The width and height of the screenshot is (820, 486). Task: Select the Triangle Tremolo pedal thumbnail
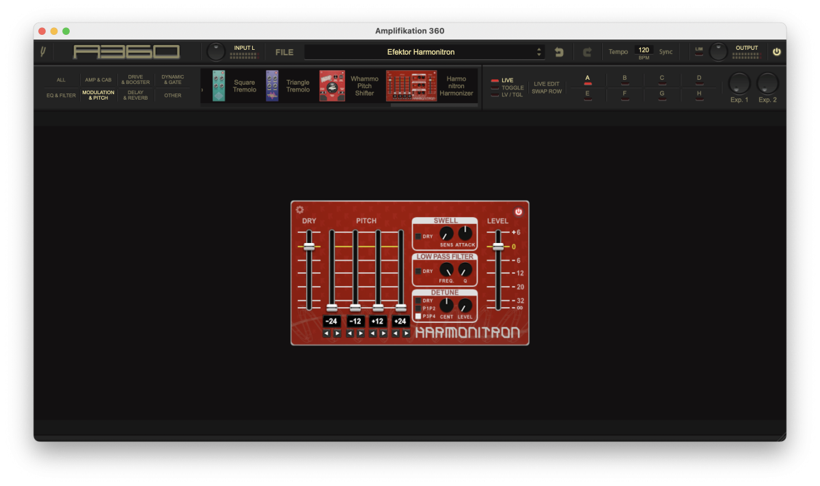pyautogui.click(x=272, y=86)
